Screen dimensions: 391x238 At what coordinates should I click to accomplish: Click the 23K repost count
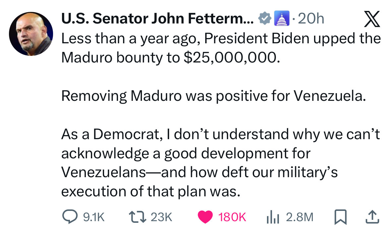[162, 217]
